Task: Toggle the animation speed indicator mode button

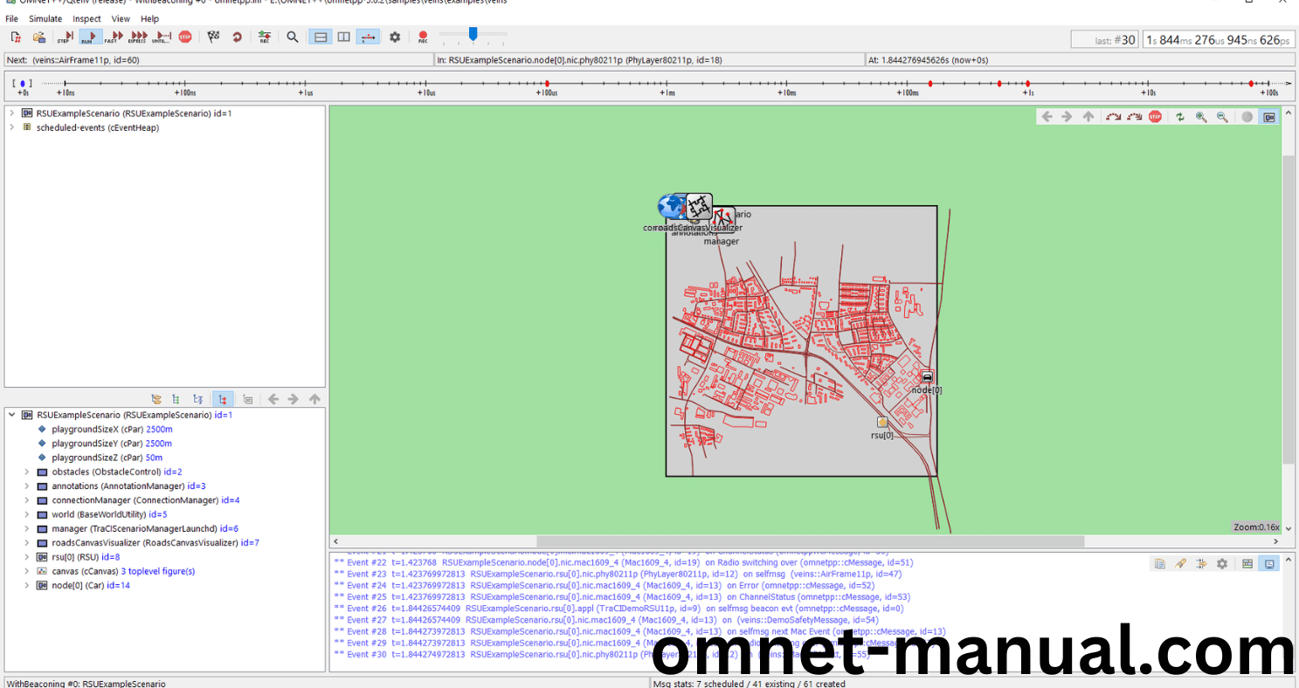Action: [x=368, y=37]
